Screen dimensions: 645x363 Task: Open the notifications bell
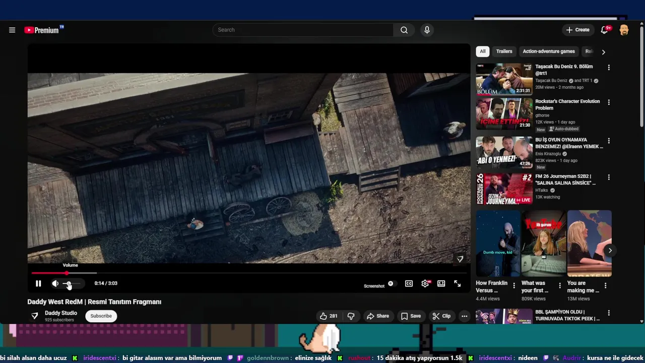(x=605, y=30)
